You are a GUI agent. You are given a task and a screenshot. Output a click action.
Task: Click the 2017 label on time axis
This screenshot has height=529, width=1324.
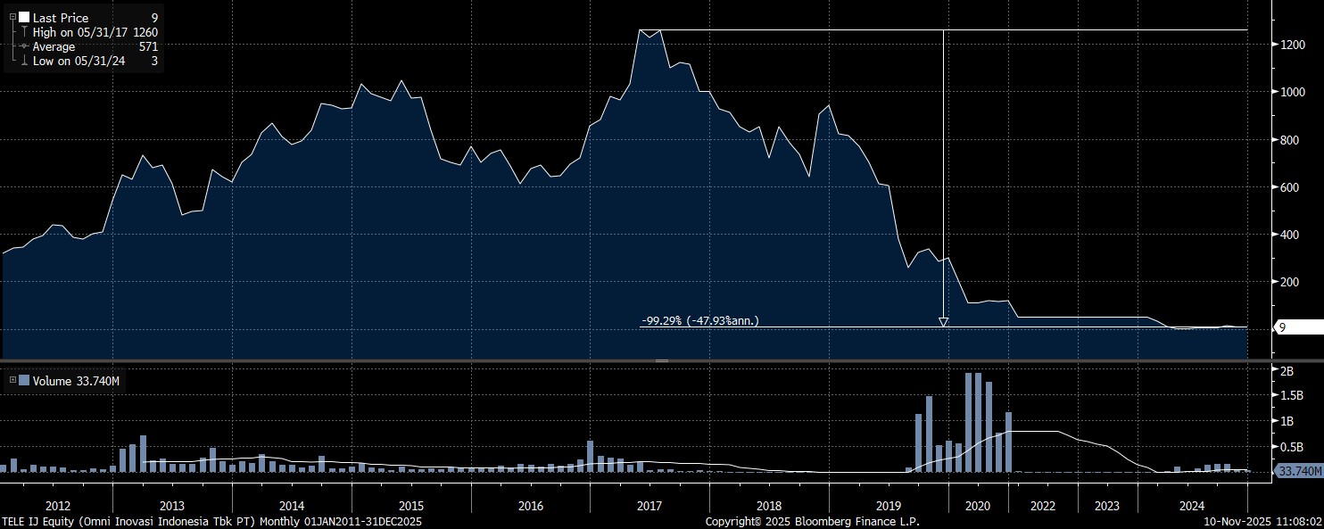coord(649,505)
